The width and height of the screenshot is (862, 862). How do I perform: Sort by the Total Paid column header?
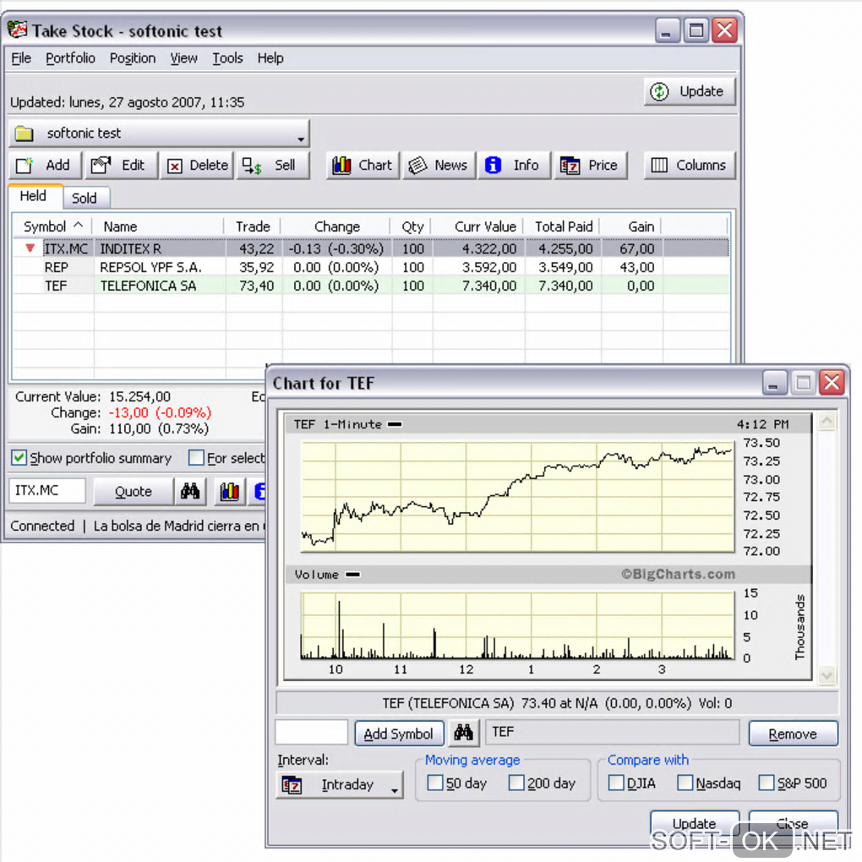pyautogui.click(x=562, y=226)
